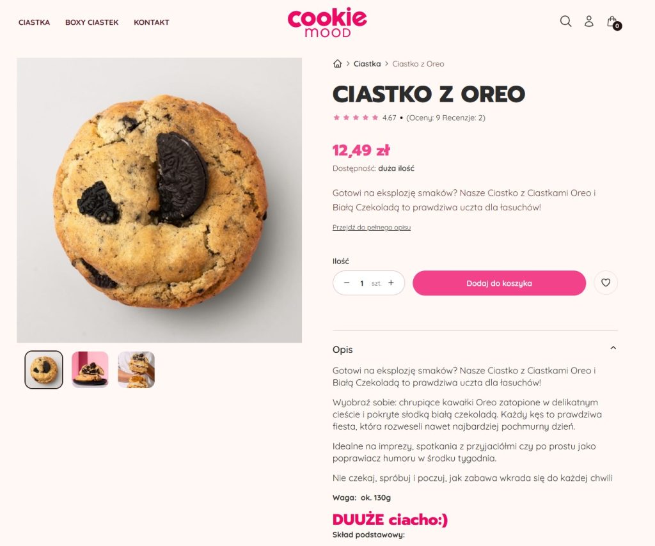Click the quantity input field showing 1

coord(362,283)
